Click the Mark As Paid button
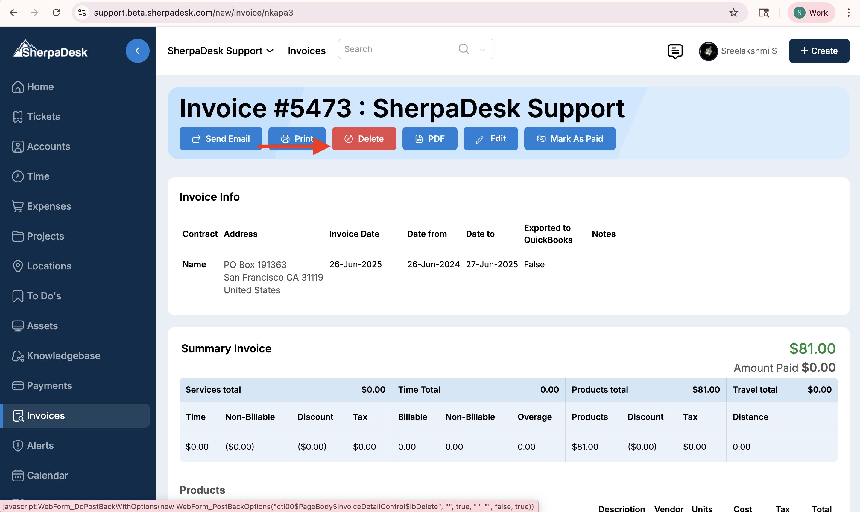The image size is (860, 512). [569, 139]
